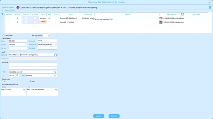Add a correspondent with the plus icon

coord(2,14)
